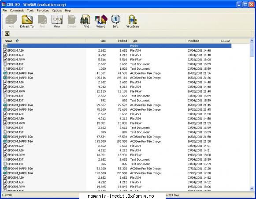Click icon of EP001M_MAP0.TGA sized 41.531
Screen dimensions: 256x199
coord(5,73)
